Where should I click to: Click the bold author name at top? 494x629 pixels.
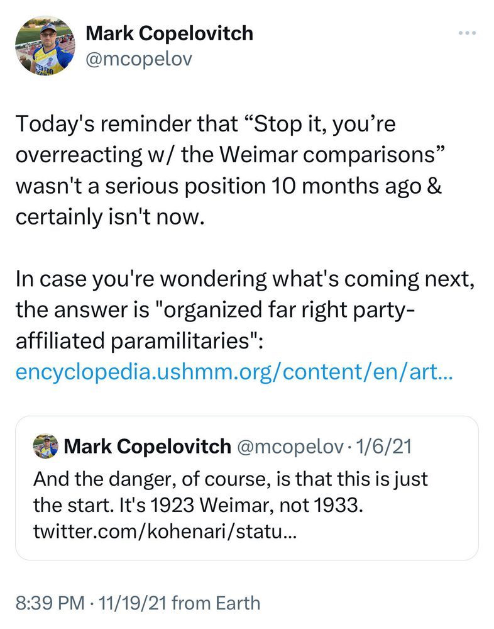tap(169, 33)
